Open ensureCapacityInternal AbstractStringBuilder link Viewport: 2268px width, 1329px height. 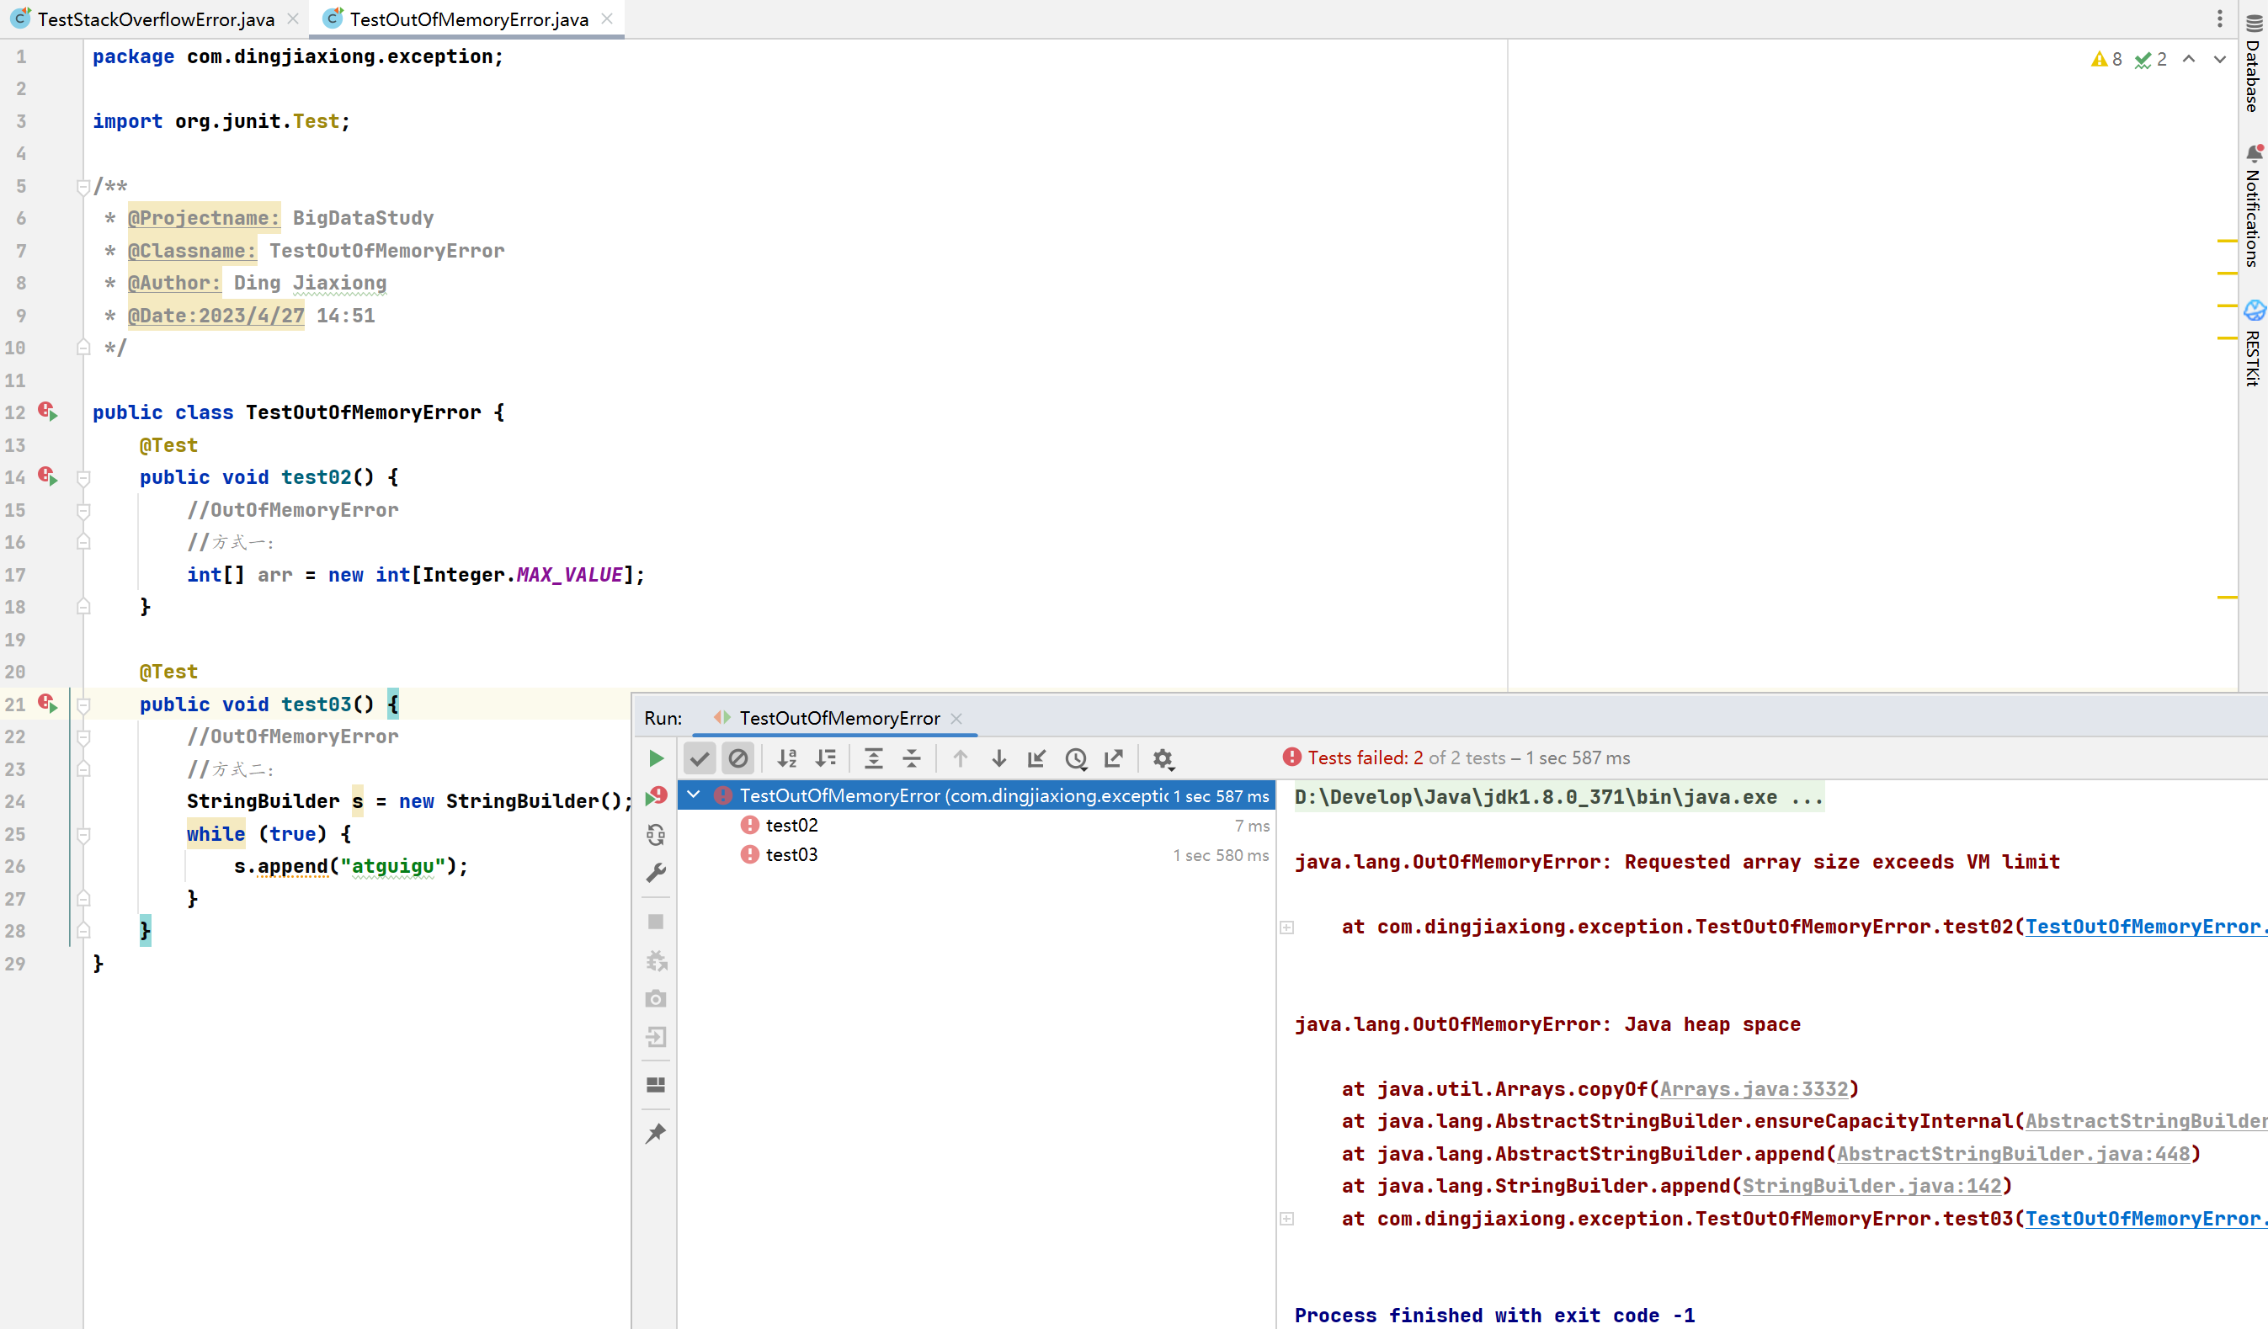[x=2146, y=1121]
